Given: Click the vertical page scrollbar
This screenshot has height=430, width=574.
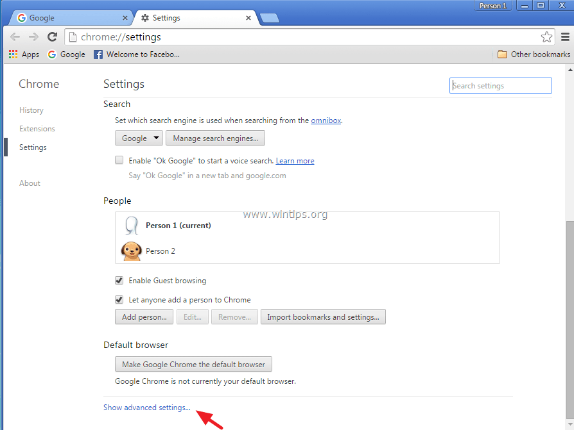Looking at the screenshot, I should [569, 320].
